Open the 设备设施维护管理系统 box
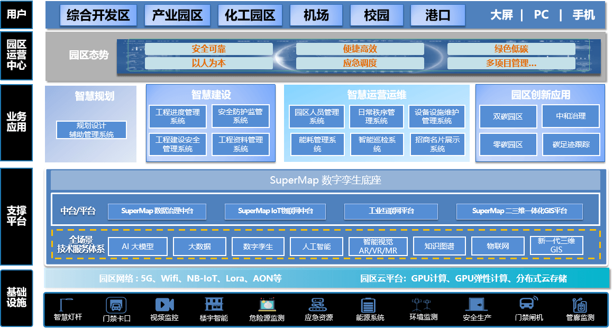The height and width of the screenshot is (328, 613). coord(437,116)
